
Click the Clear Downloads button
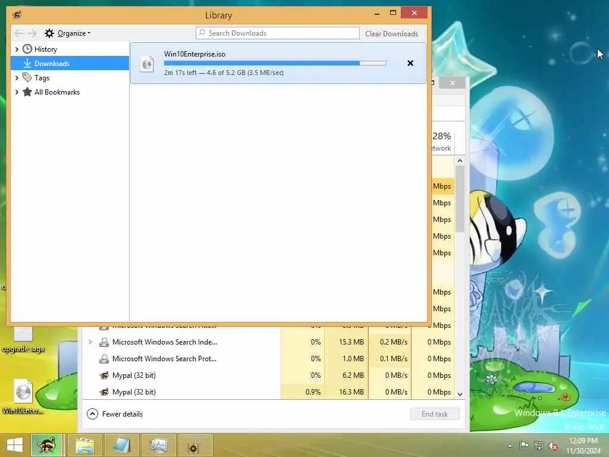391,34
